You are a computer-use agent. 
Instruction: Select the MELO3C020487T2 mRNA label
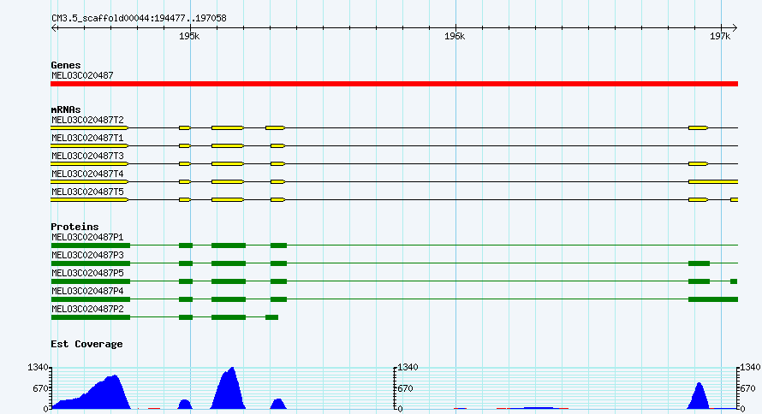coord(87,120)
